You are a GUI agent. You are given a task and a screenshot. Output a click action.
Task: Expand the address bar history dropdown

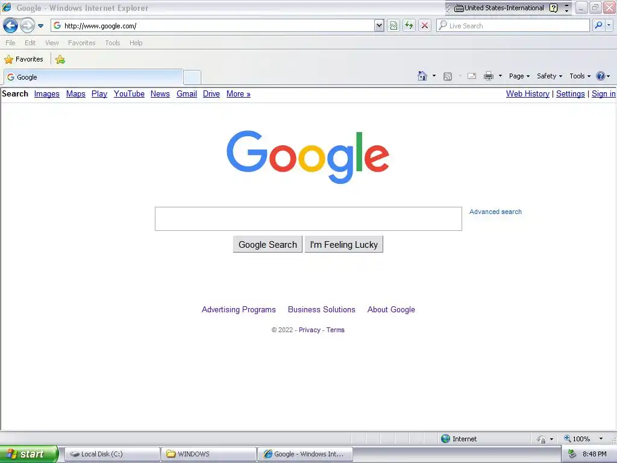click(379, 26)
